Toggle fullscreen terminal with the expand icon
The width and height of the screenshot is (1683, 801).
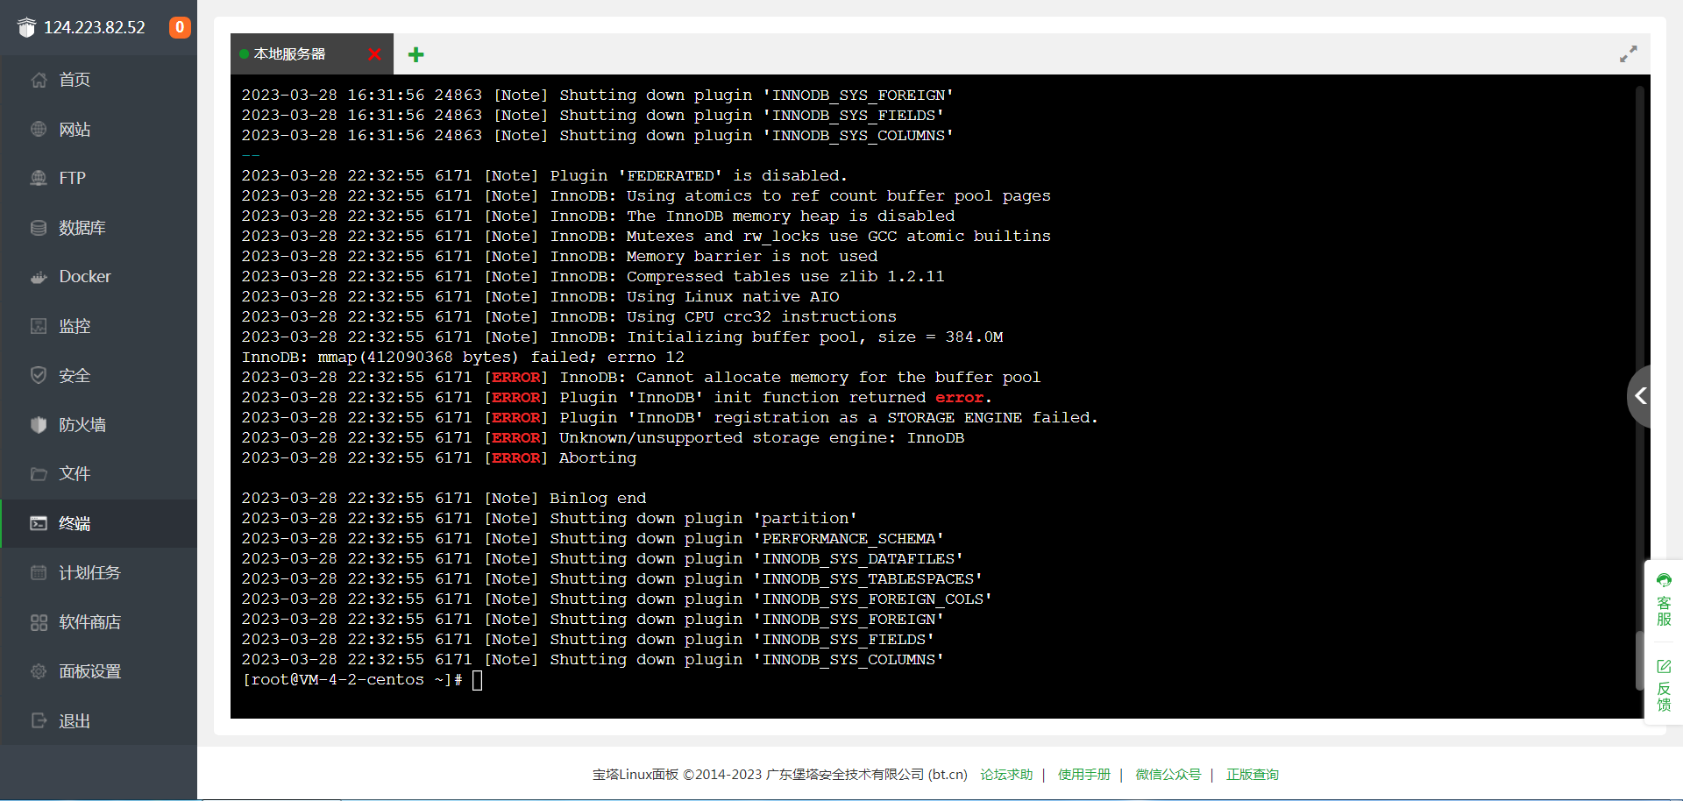pyautogui.click(x=1628, y=54)
